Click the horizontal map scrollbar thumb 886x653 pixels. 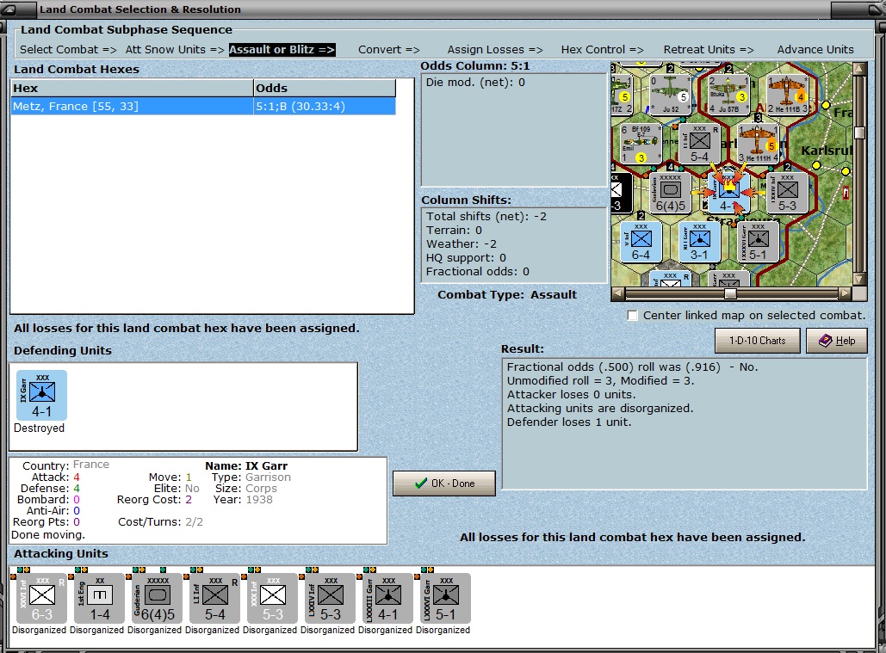point(731,293)
